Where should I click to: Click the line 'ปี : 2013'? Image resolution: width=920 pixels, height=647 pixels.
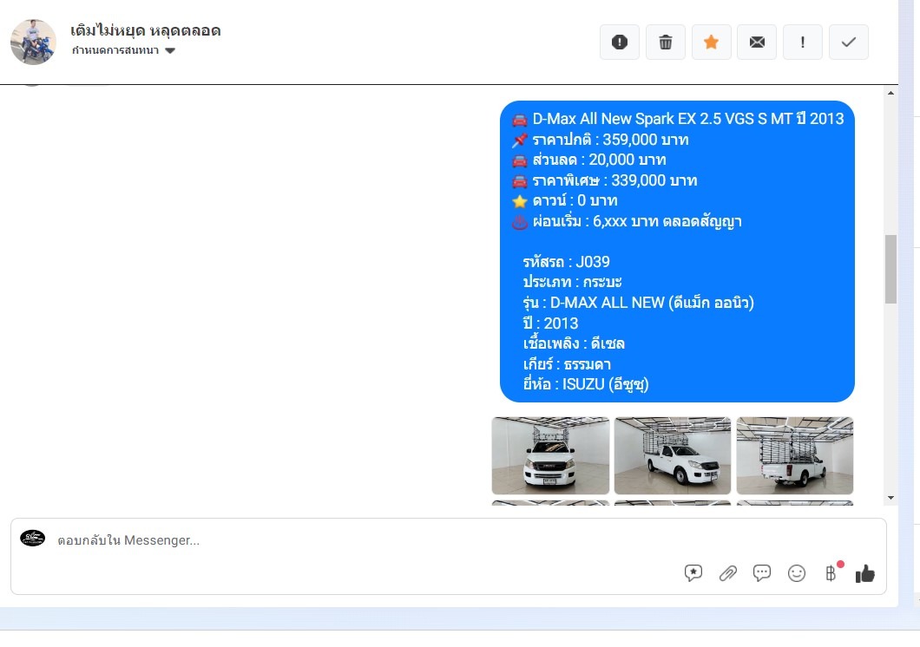[x=550, y=323]
